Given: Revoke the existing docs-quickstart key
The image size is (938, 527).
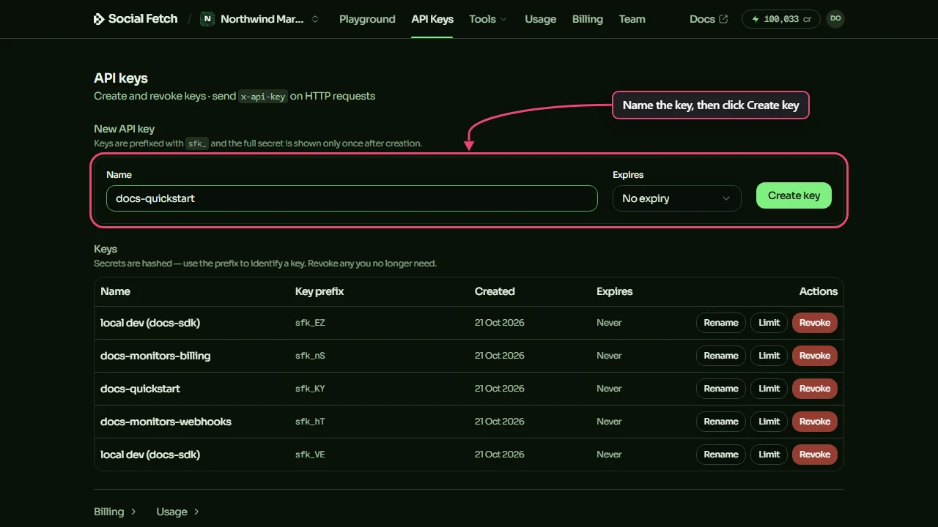Looking at the screenshot, I should [815, 389].
